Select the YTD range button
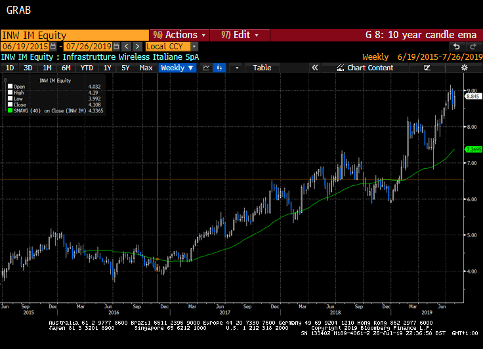Screen dimensions: 483x349 pos(86,68)
